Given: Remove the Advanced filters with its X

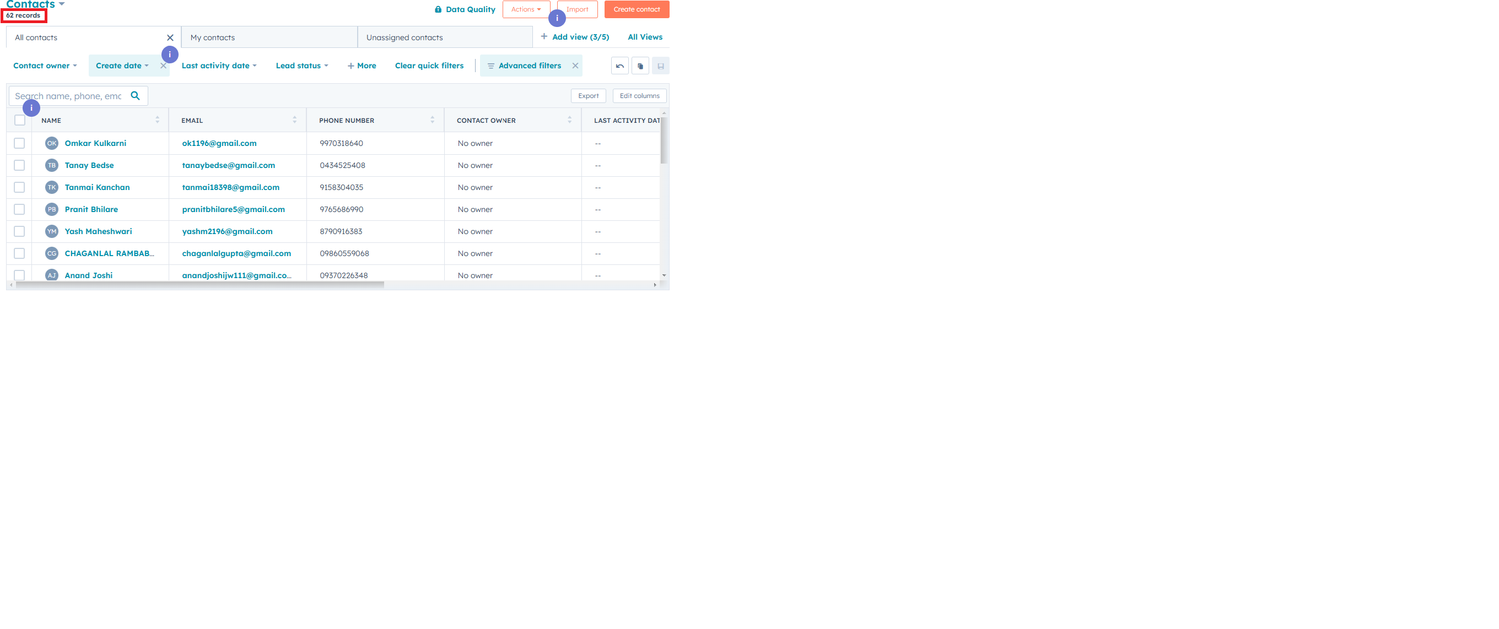Looking at the screenshot, I should click(575, 66).
